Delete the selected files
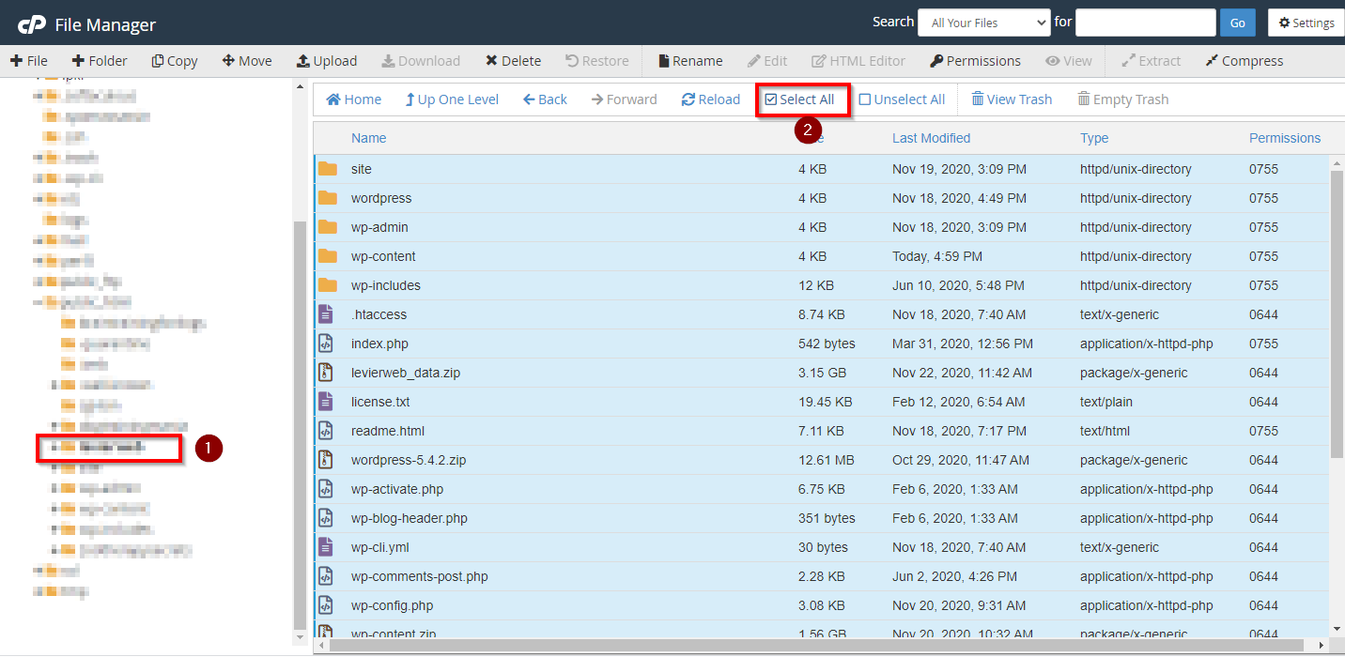Viewport: 1345px width, 657px height. (x=513, y=61)
